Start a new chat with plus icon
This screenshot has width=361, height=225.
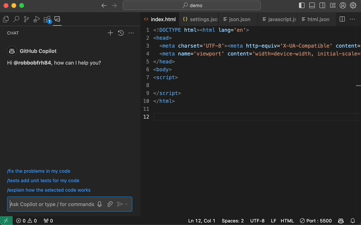[x=111, y=33]
